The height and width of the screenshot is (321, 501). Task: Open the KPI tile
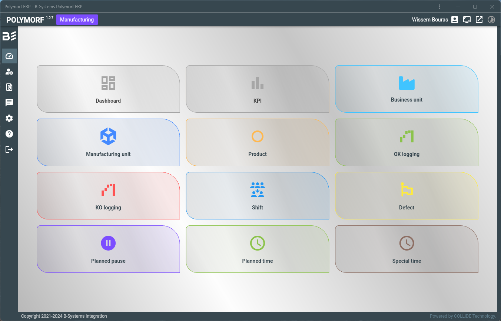point(257,89)
